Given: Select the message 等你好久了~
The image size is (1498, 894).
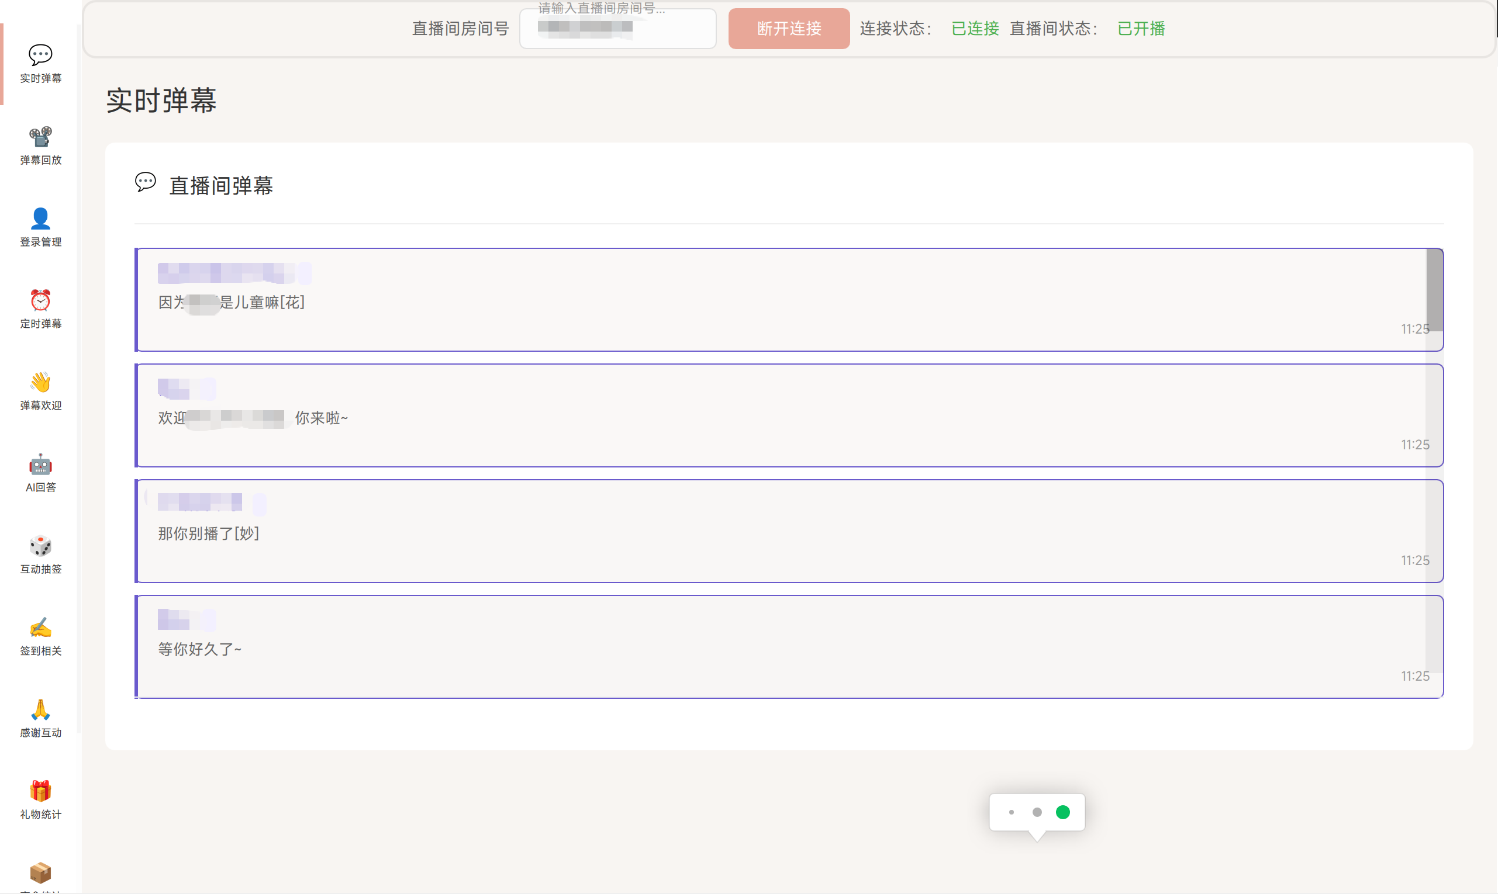Looking at the screenshot, I should (x=199, y=649).
